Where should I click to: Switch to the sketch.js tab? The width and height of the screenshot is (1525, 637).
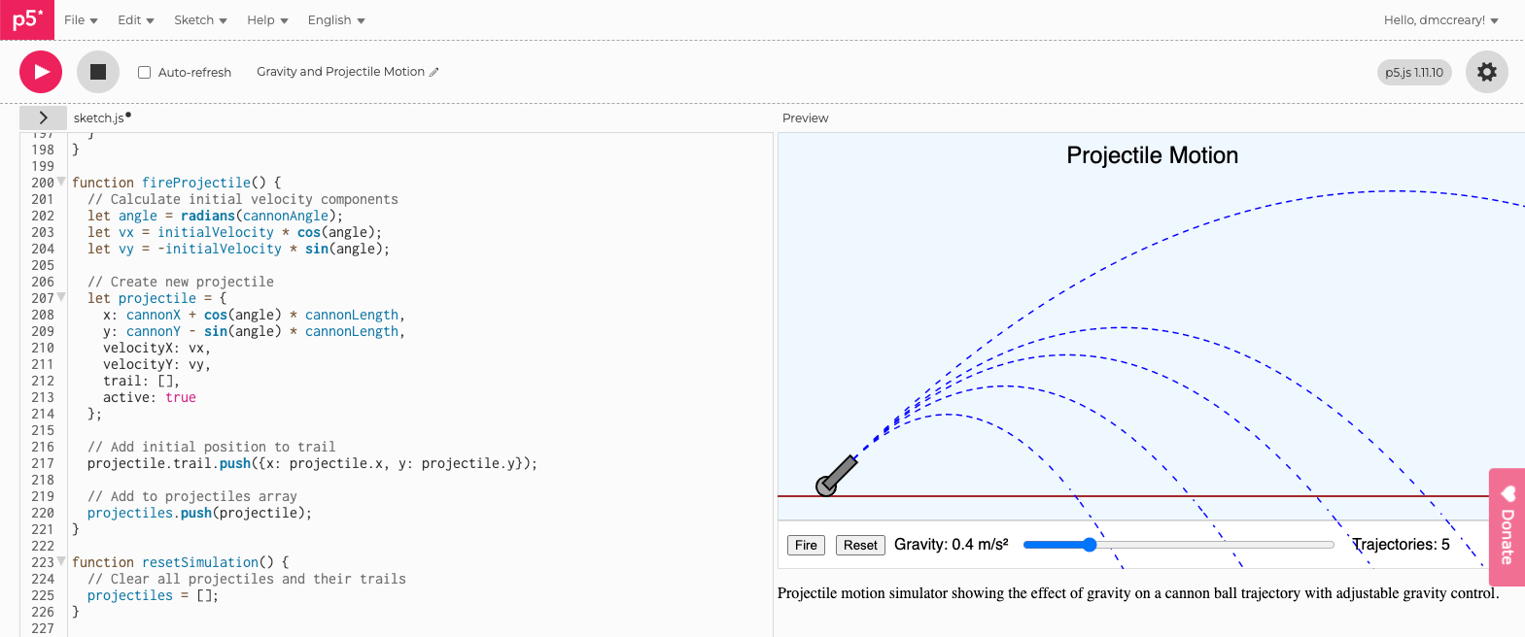tap(98, 117)
